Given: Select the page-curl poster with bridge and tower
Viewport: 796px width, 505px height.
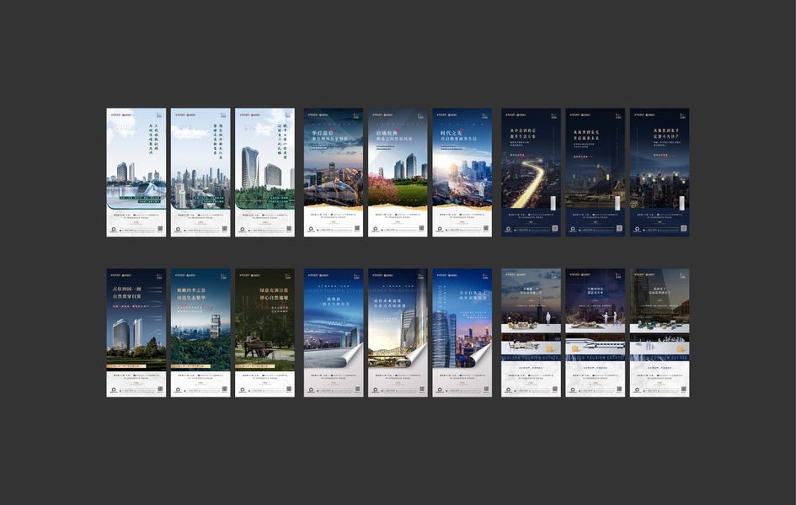Looking at the screenshot, I should point(398,332).
